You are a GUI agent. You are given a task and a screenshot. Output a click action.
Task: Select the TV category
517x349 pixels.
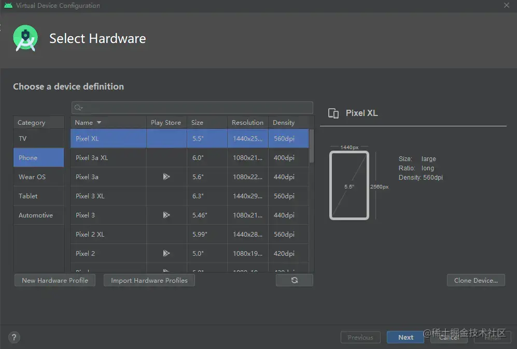(39, 138)
